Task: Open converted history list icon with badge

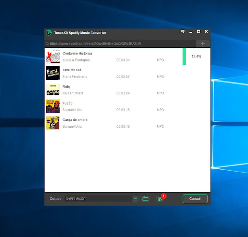Action: [160, 199]
